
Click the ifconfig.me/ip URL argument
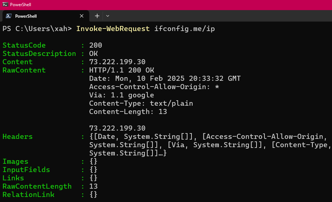tap(185, 28)
